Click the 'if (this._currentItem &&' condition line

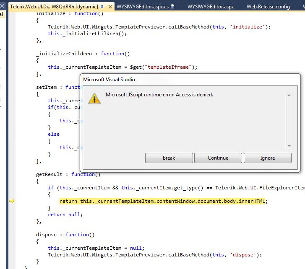176,188
